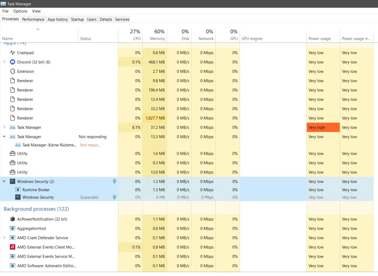Viewport: 378px width, 276px height.
Task: Select the Crashpad process icon
Action: (x=12, y=53)
